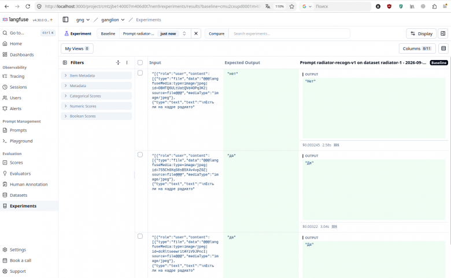Expand the Item Metadata filter
451x278 pixels.
(97, 76)
